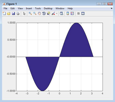This screenshot has width=115, height=102.
Task: Open the brush color dropdown arrow
Action: coord(57,14)
